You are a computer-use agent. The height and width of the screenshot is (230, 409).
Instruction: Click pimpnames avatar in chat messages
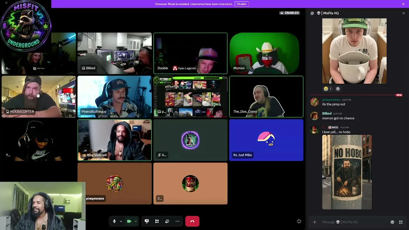point(314,102)
